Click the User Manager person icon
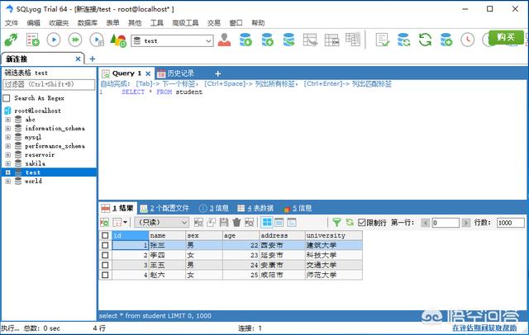The height and width of the screenshot is (335, 529). pyautogui.click(x=225, y=40)
